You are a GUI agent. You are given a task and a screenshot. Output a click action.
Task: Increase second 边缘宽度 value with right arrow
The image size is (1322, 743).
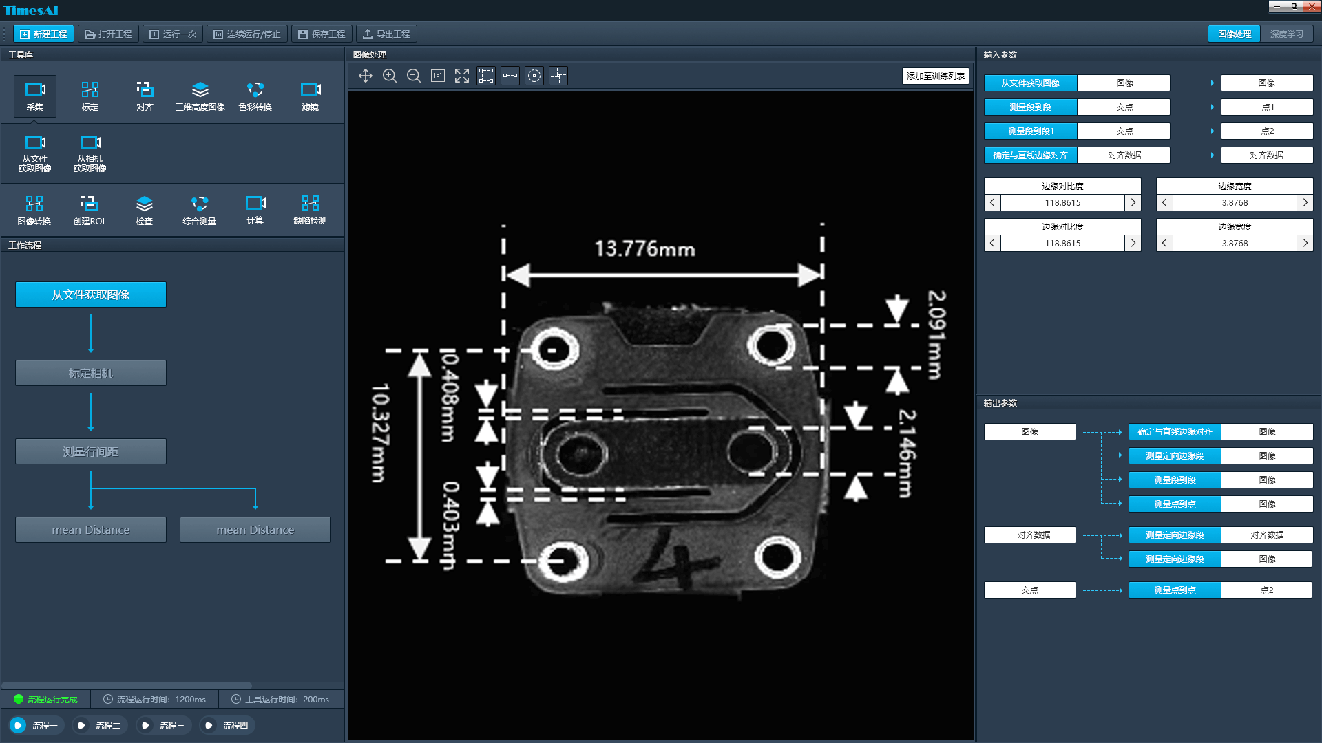click(1305, 243)
